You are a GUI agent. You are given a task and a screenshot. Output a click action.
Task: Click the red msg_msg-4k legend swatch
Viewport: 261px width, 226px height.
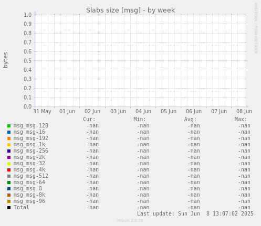tap(9, 170)
